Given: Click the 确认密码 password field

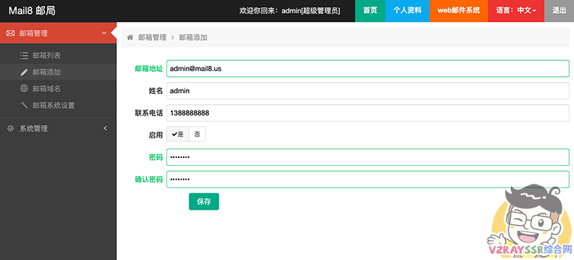Looking at the screenshot, I should tap(368, 180).
